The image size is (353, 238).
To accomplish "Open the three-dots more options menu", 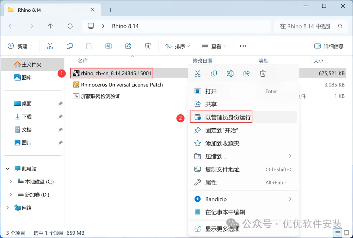I will [x=243, y=46].
